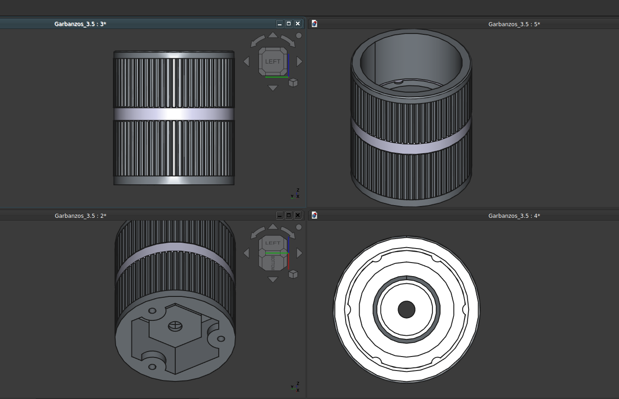
Task: Click LEFT face of Garbanzos_3.5 : 3 navigation cube
Action: coord(273,61)
